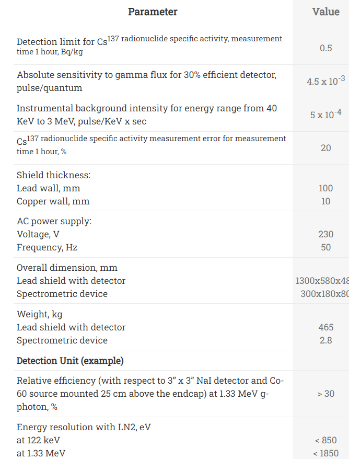
Task: Click the < 1850 energy resolution value
Action: pos(325,453)
